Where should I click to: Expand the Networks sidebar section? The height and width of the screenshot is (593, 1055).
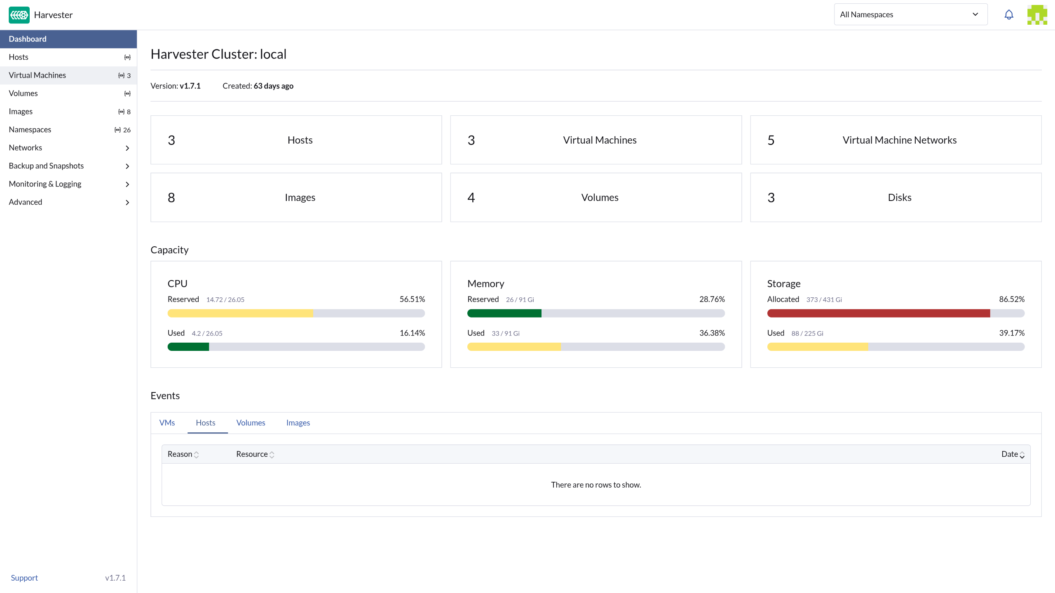(x=68, y=148)
